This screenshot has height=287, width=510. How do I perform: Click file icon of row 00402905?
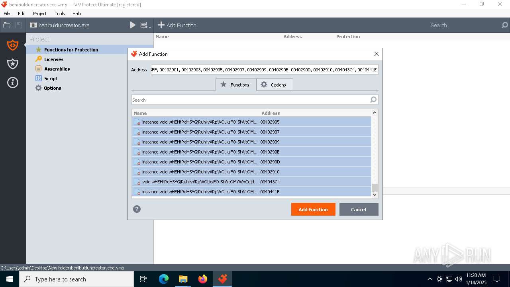pyautogui.click(x=137, y=122)
